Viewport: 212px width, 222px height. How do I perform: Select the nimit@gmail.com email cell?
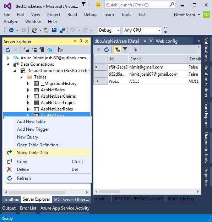[x=158, y=67]
